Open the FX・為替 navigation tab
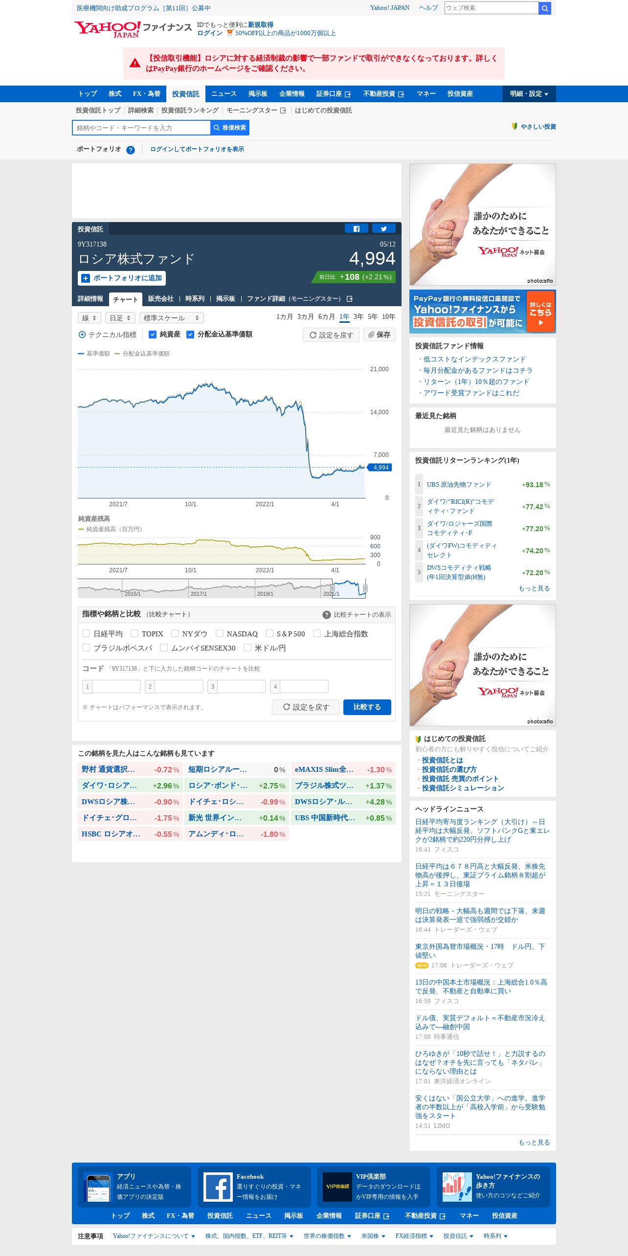This screenshot has width=628, height=1256. coord(147,94)
